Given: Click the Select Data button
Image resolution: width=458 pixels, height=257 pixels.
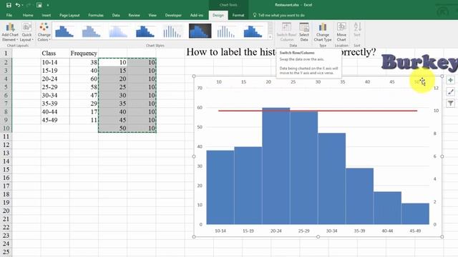Looking at the screenshot, I should 304,32.
